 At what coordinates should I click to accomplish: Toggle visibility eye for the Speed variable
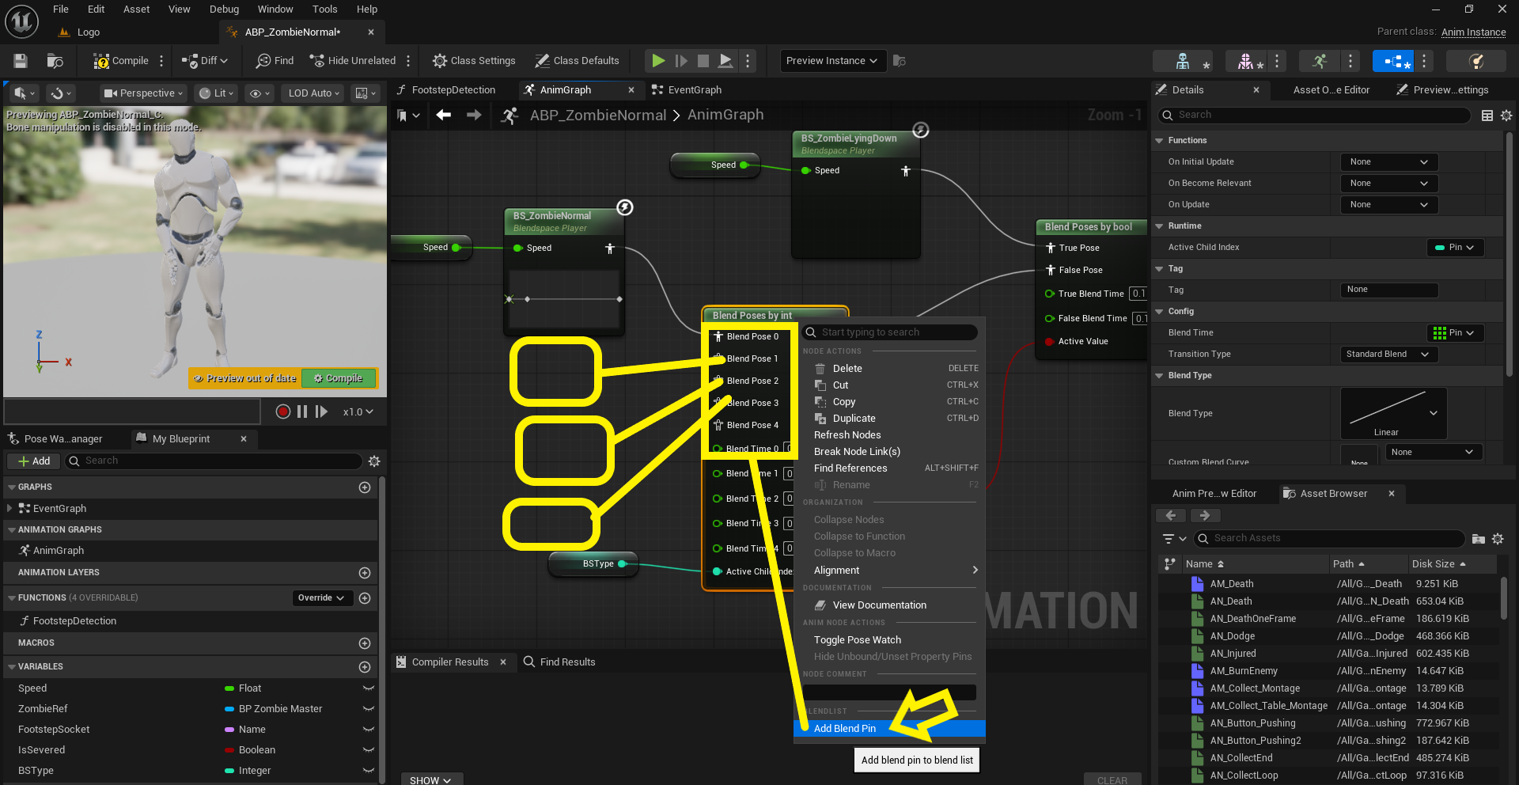(368, 688)
